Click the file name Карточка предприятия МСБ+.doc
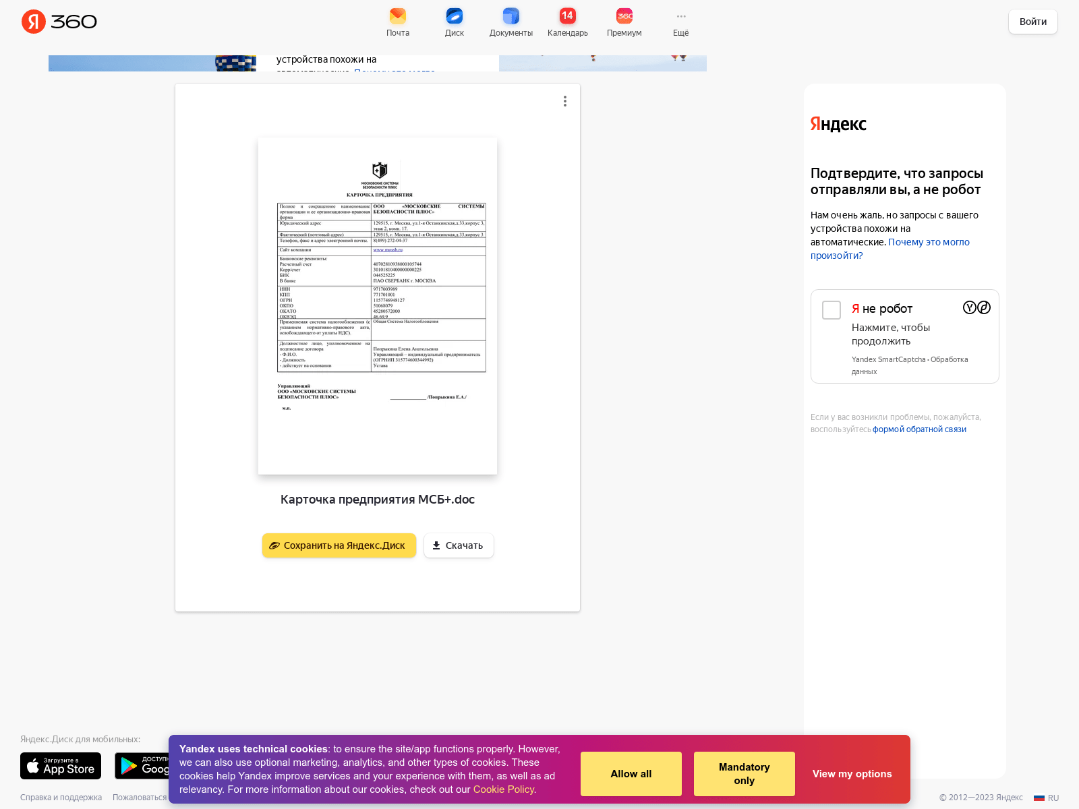 (378, 500)
